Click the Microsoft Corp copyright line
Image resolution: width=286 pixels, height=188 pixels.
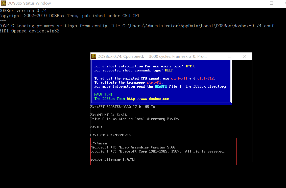click(x=158, y=152)
